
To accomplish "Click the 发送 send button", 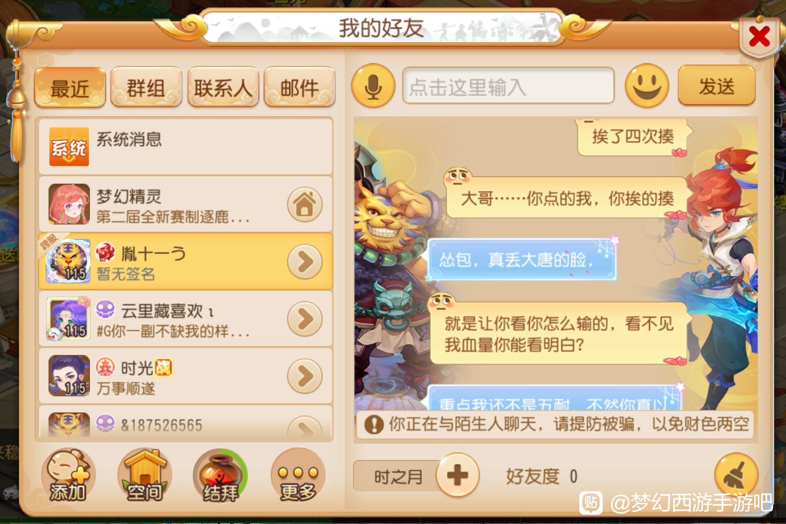I will [716, 86].
